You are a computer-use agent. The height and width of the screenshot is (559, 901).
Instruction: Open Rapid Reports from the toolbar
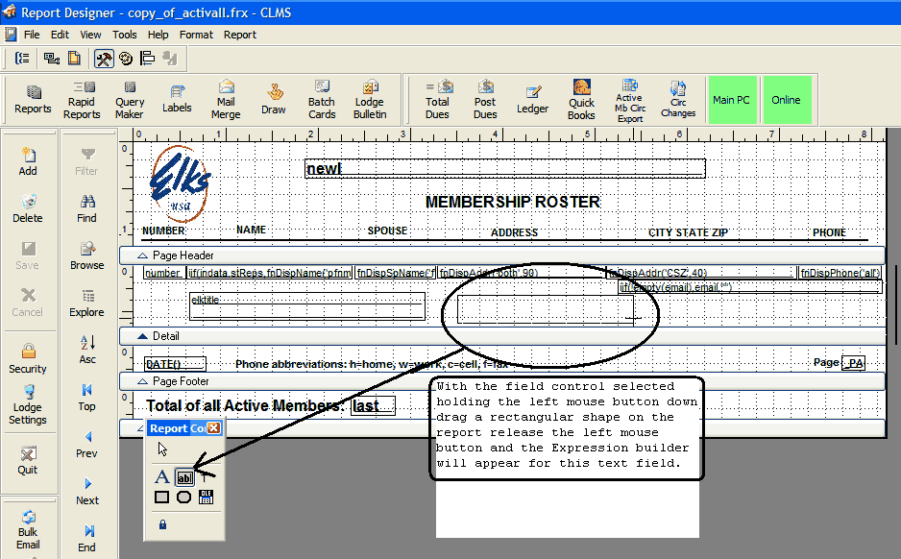pos(82,100)
